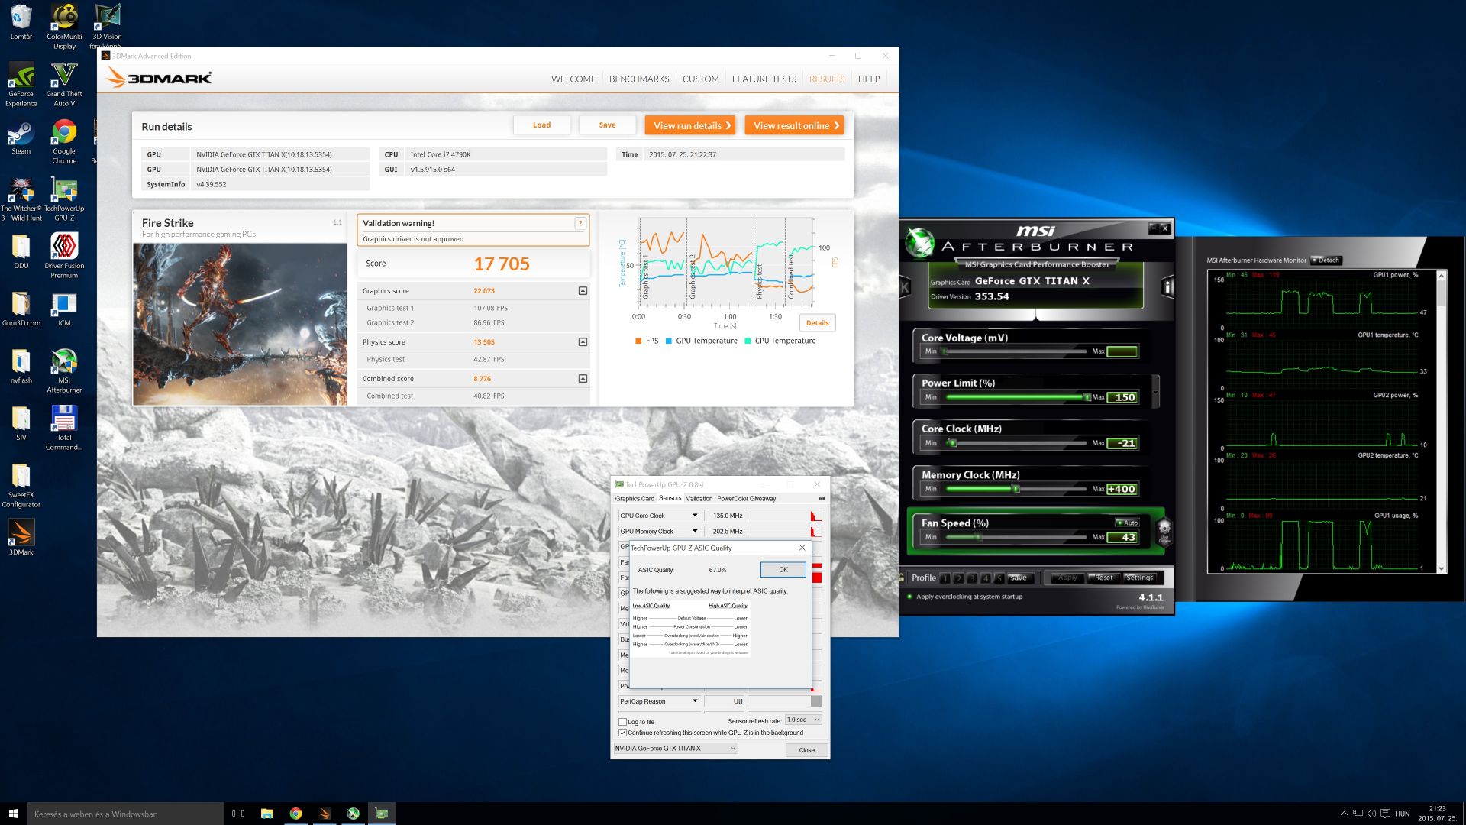Viewport: 1466px width, 825px height.
Task: Open the Kombustor button in MSI Afterburner
Action: (x=906, y=287)
